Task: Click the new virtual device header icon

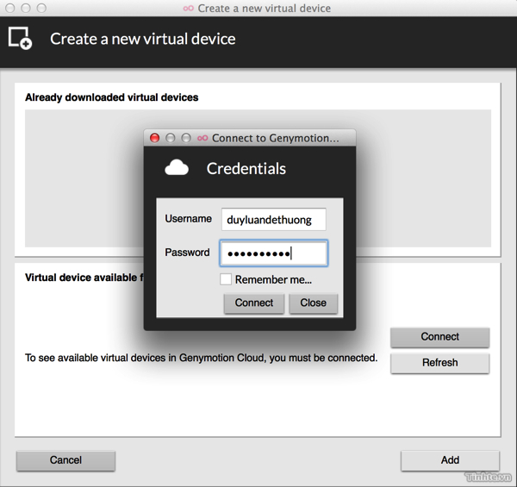Action: click(20, 38)
